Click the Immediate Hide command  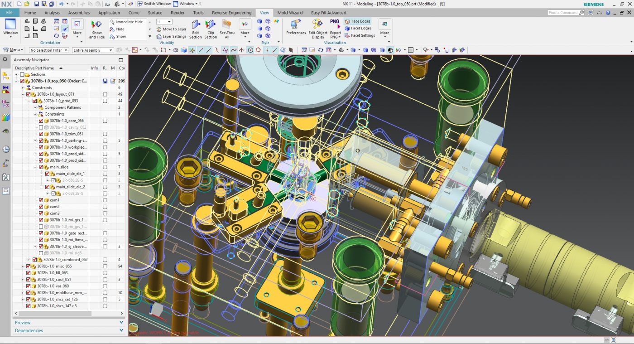coord(126,22)
